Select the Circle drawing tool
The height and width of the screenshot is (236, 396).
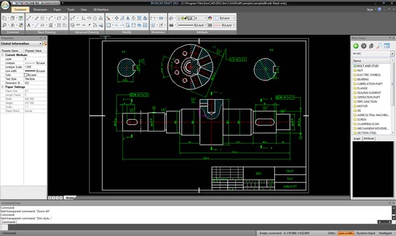coord(43,18)
